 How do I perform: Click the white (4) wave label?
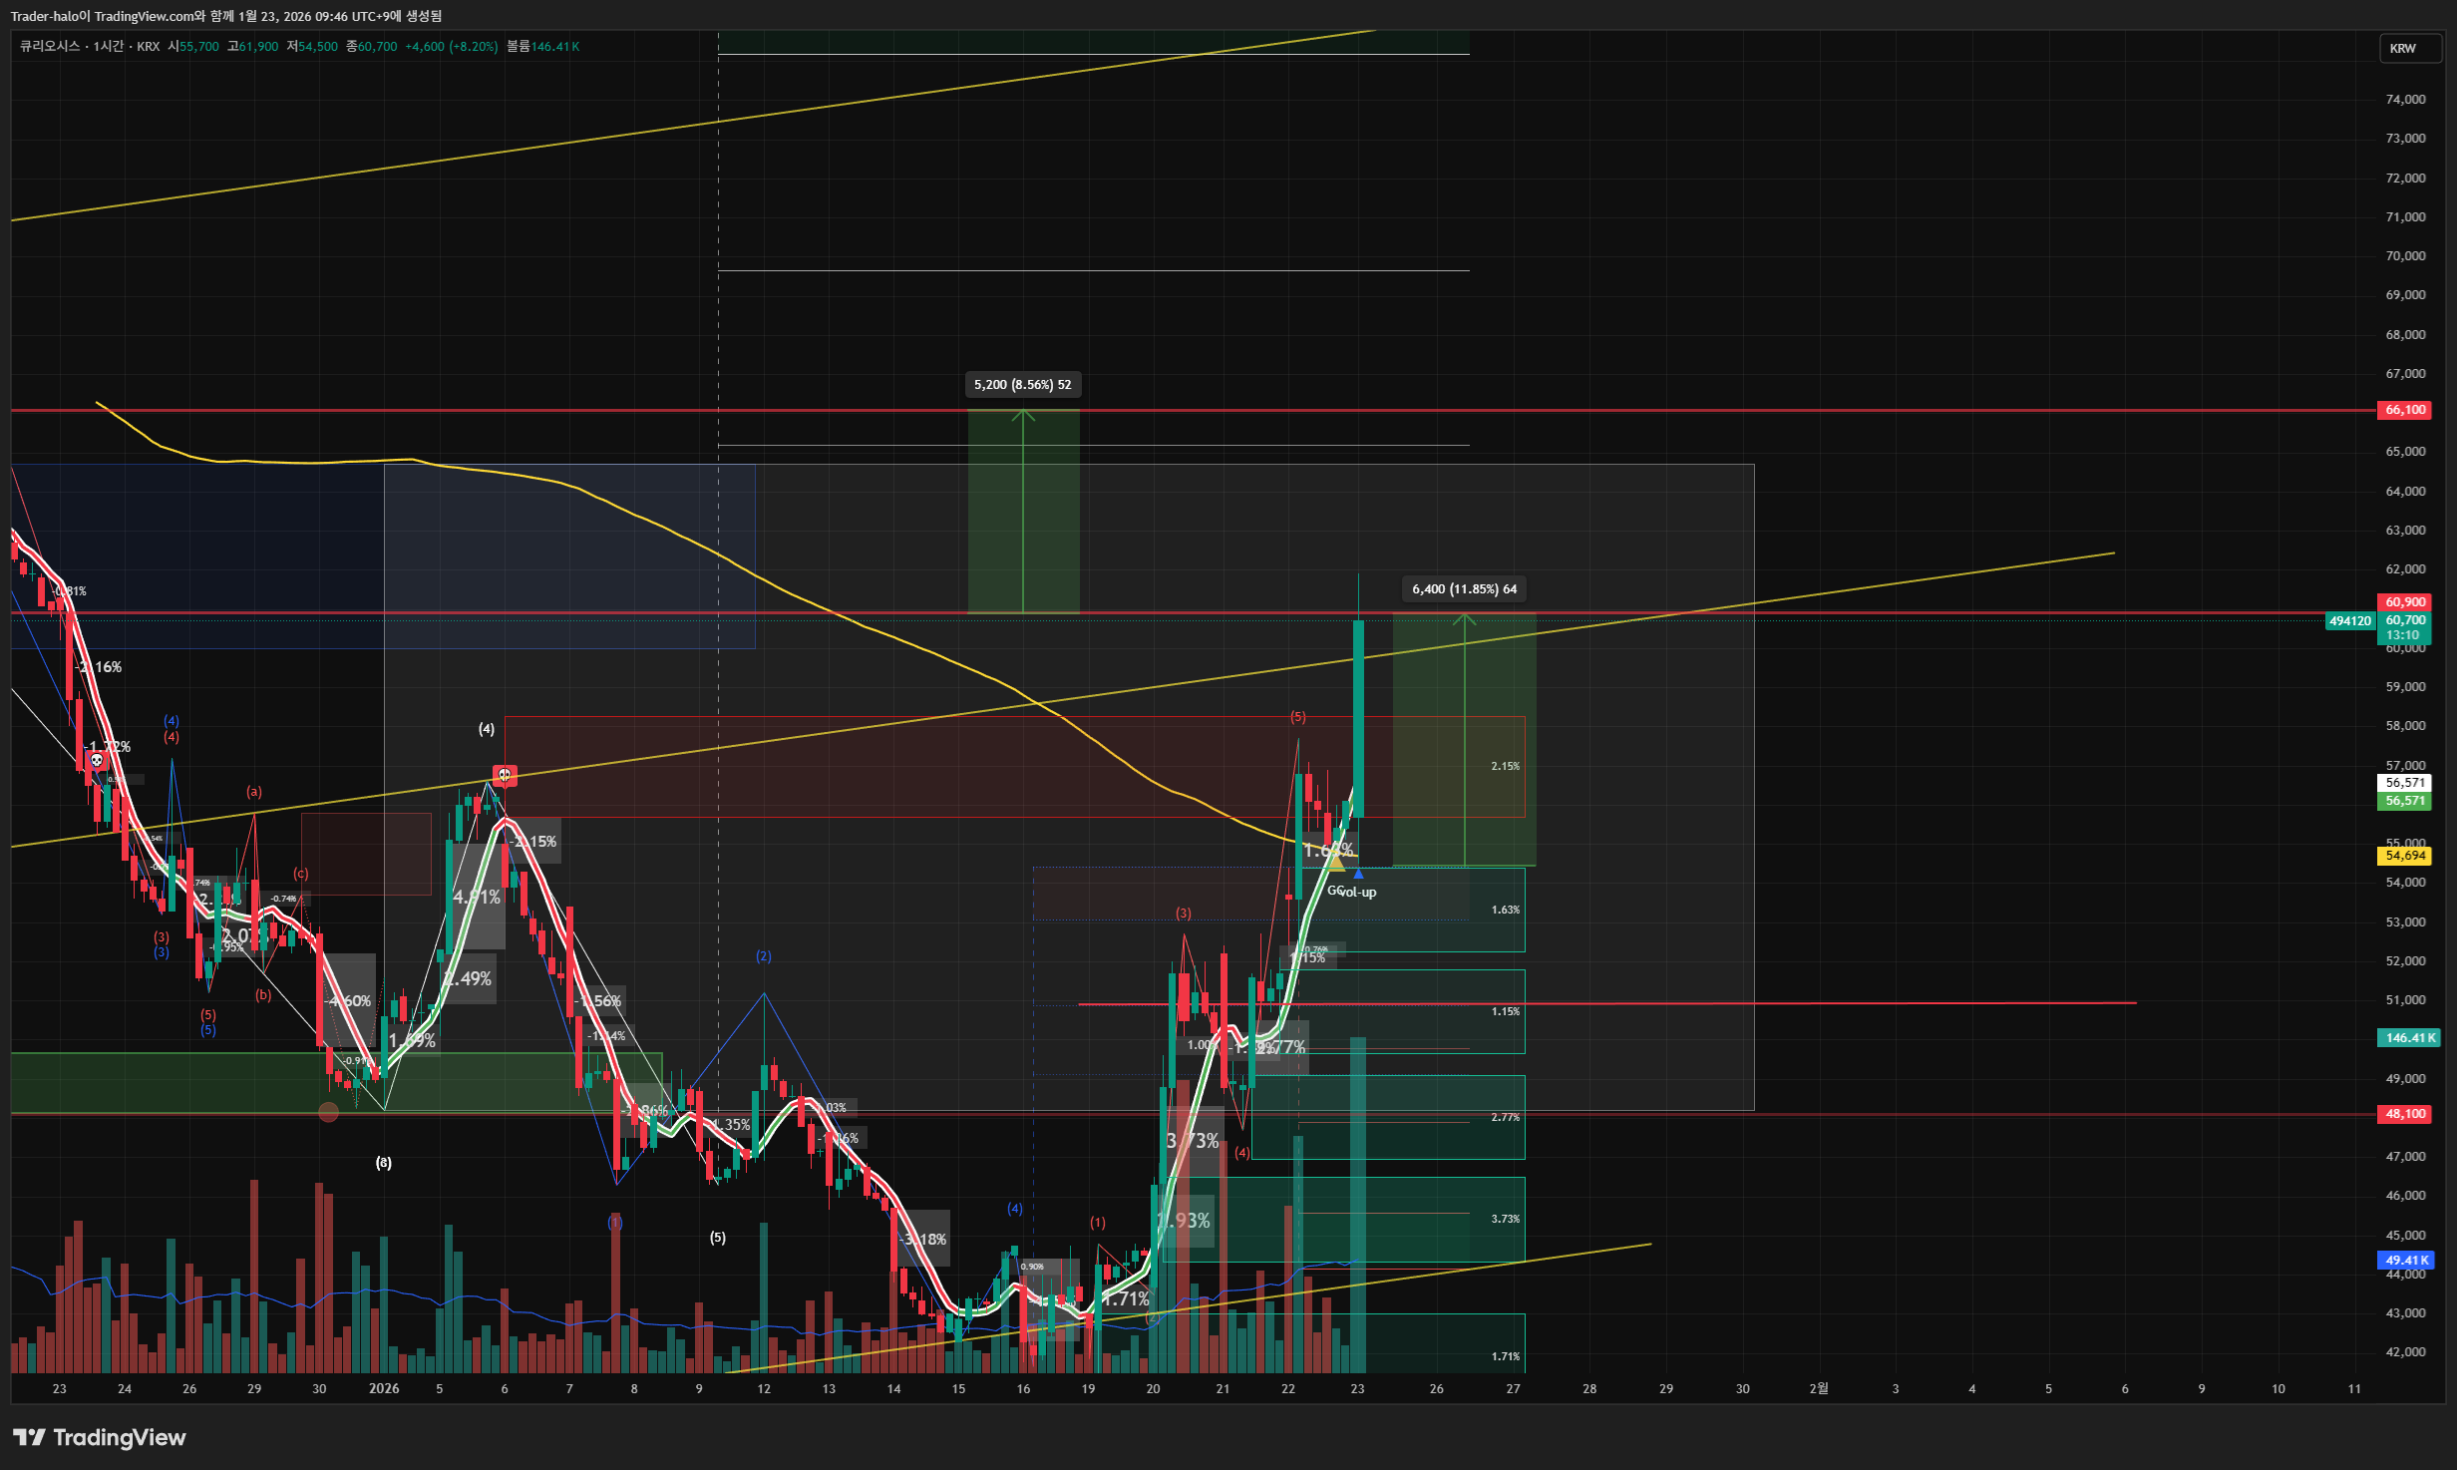tap(487, 729)
